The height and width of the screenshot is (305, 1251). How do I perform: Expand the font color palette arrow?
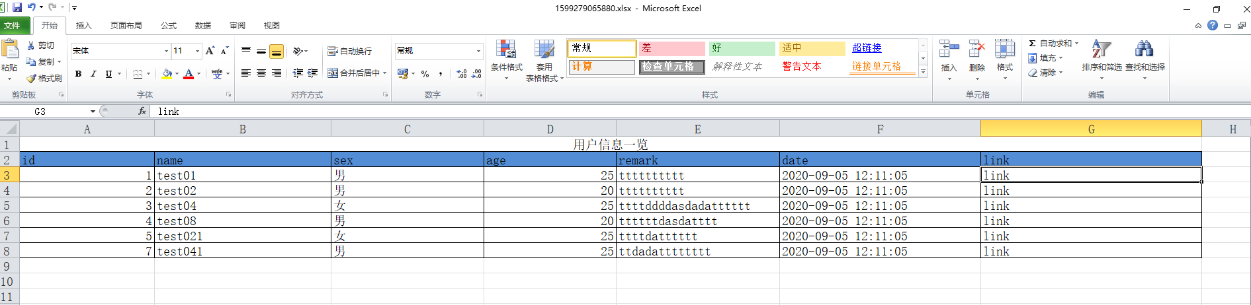[198, 74]
